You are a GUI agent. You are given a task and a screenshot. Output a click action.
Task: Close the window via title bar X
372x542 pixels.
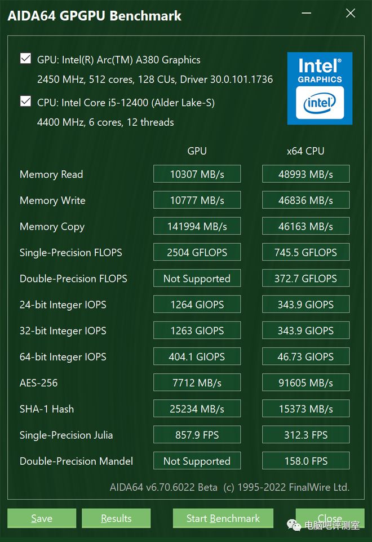click(x=351, y=15)
